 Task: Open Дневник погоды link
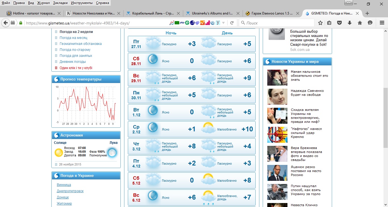click(x=73, y=62)
